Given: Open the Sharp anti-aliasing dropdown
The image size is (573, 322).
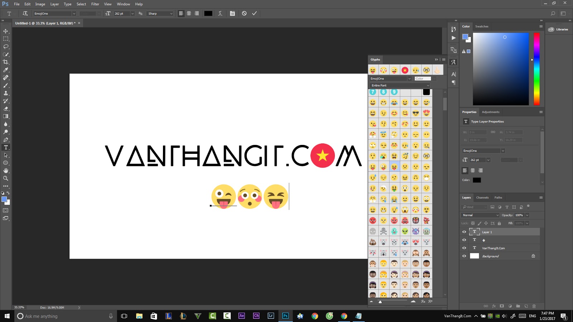Looking at the screenshot, I should tap(160, 14).
